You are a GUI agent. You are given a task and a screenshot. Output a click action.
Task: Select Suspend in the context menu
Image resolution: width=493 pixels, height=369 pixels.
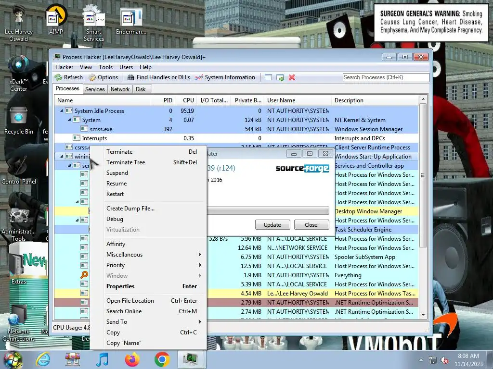tap(154, 173)
